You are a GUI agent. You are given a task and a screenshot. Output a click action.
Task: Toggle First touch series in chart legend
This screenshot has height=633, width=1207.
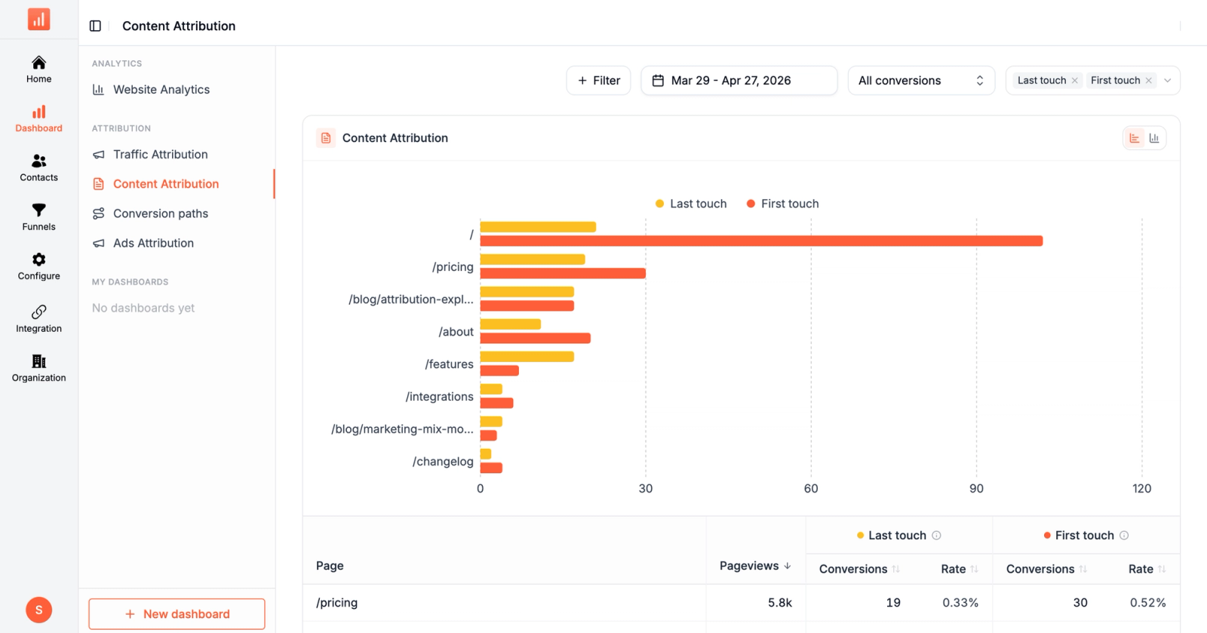tap(782, 204)
